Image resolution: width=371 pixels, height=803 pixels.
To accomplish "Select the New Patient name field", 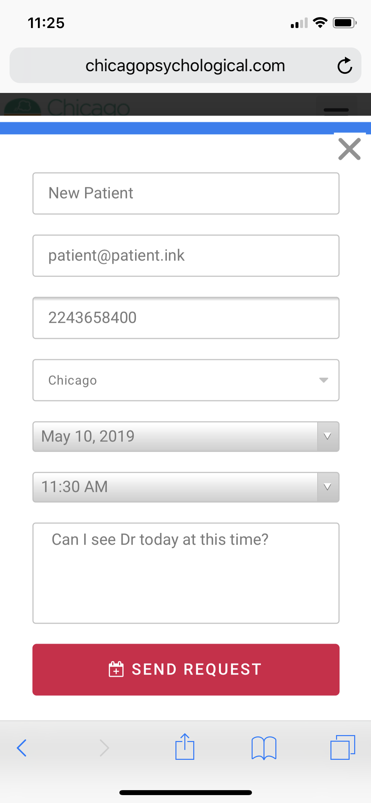I will pos(186,193).
